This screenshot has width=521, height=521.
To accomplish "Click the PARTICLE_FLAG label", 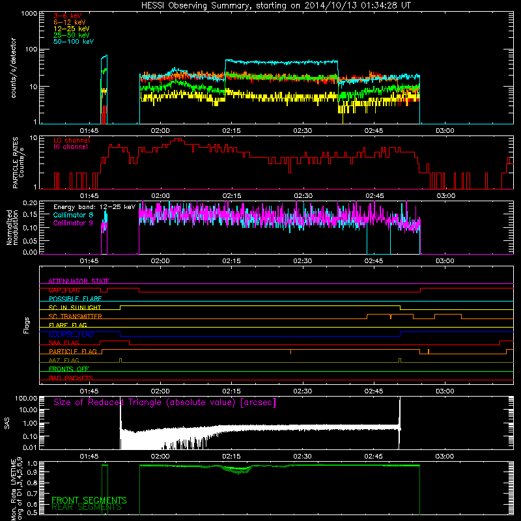I will point(73,351).
